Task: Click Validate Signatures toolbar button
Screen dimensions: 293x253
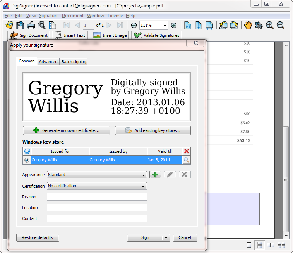Action: pos(156,35)
